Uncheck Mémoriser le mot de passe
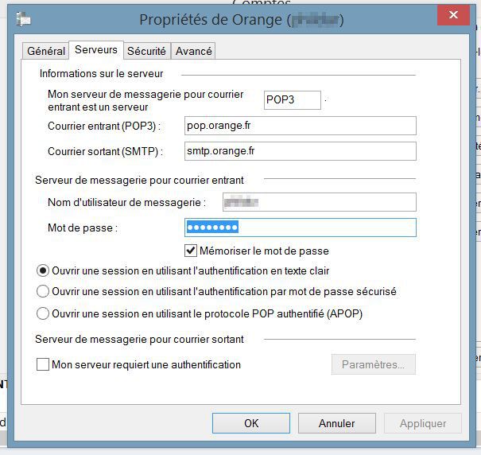 [x=191, y=251]
